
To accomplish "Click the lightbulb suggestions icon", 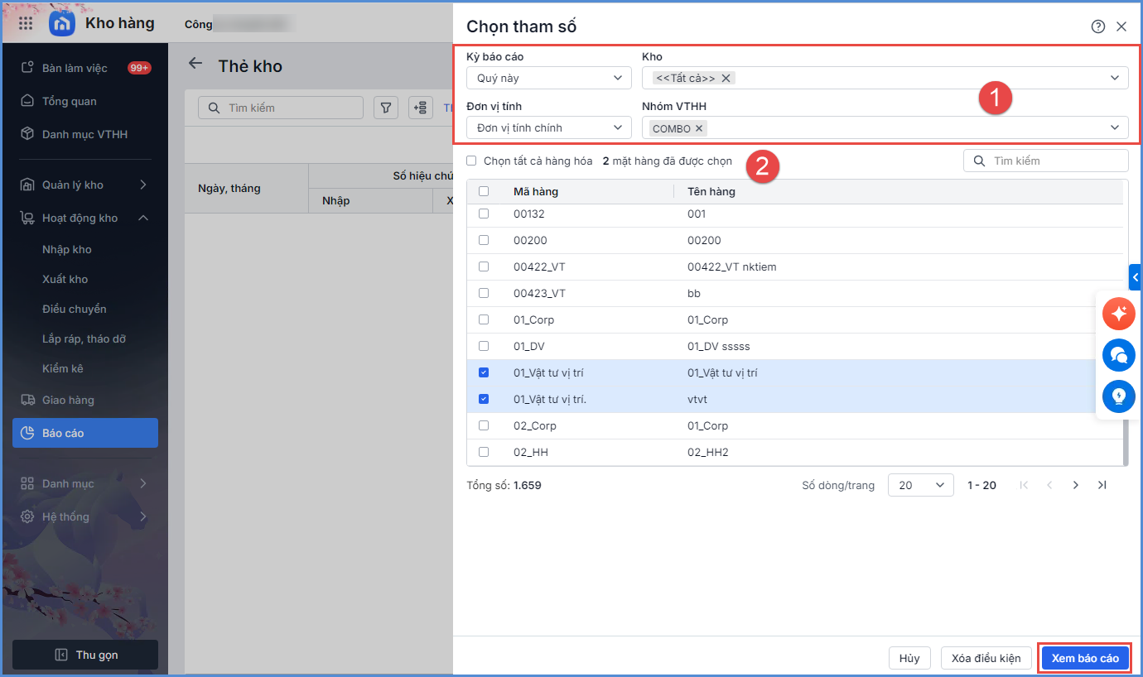I will pyautogui.click(x=1119, y=396).
